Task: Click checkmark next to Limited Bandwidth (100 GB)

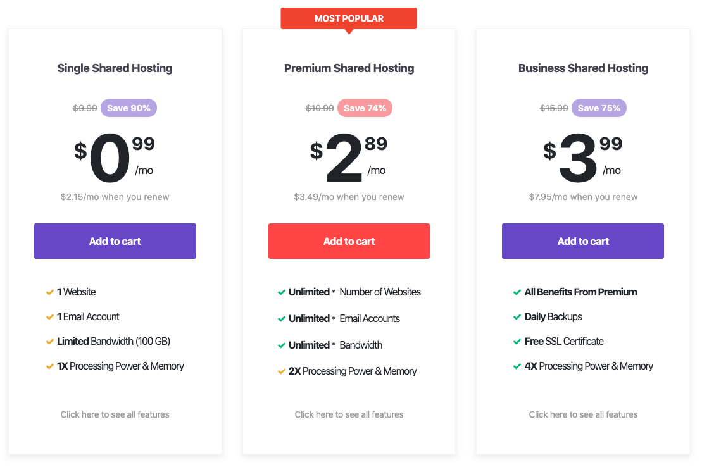Action: (50, 342)
